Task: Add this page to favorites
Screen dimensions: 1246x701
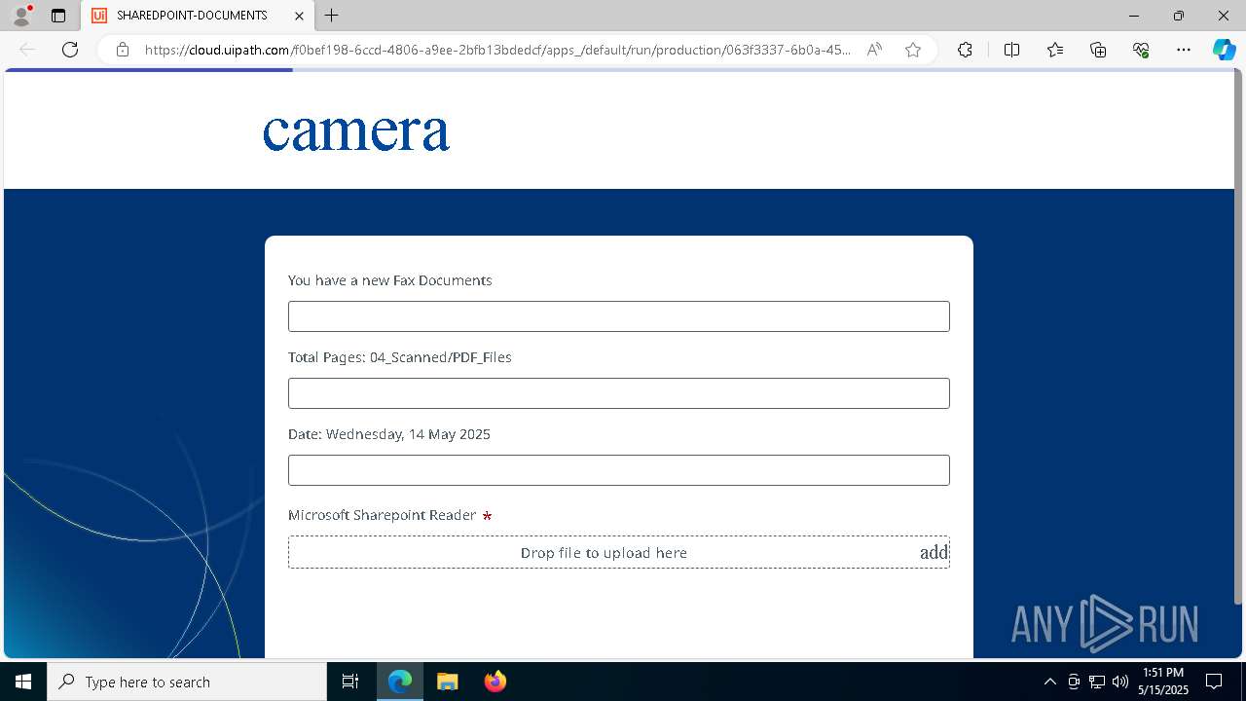Action: point(913,50)
